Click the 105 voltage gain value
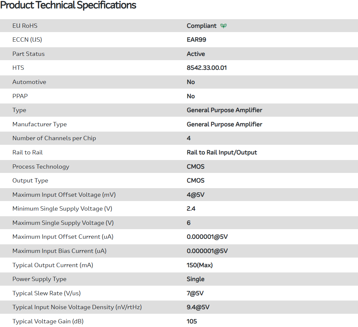The width and height of the screenshot is (358, 327). (192, 321)
